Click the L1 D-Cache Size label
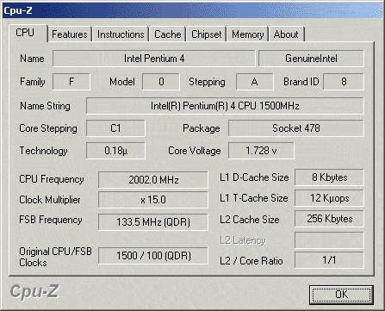Viewport: 385px width, 311px height. pyautogui.click(x=254, y=177)
